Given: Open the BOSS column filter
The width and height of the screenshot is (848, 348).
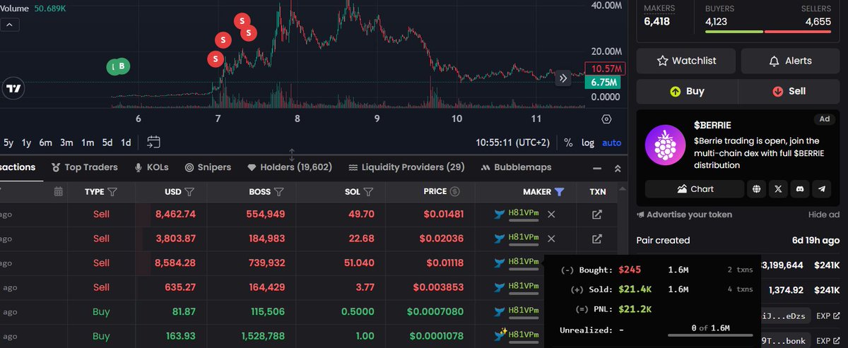Looking at the screenshot, I should pos(278,191).
